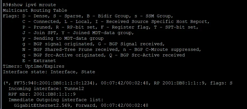Click the 'Timers: Uptime/Expires' line

(x=34, y=66)
